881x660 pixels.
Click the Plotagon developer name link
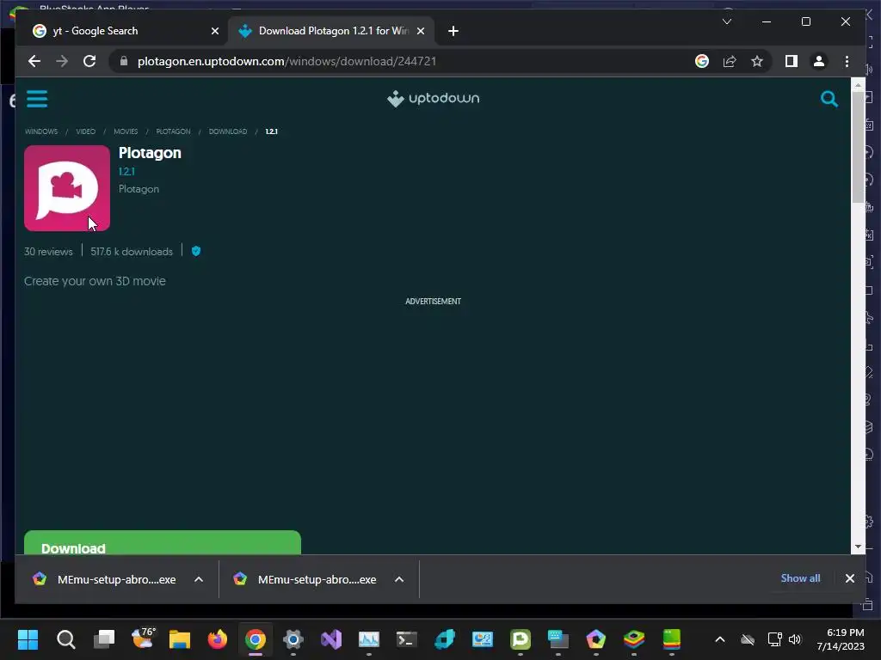[139, 189]
